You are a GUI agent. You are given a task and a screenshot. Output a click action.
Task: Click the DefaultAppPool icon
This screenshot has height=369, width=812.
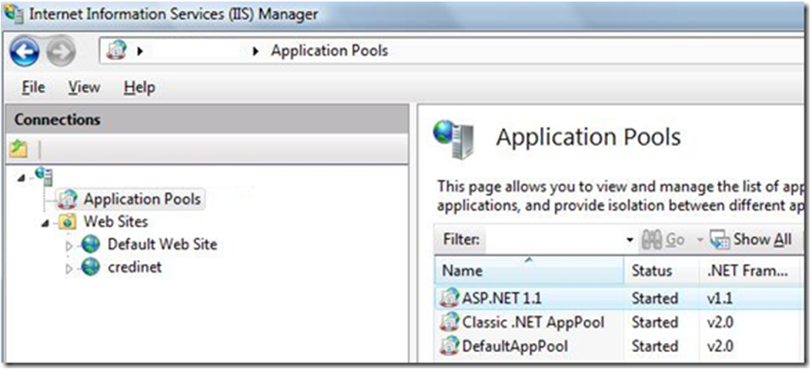449,346
